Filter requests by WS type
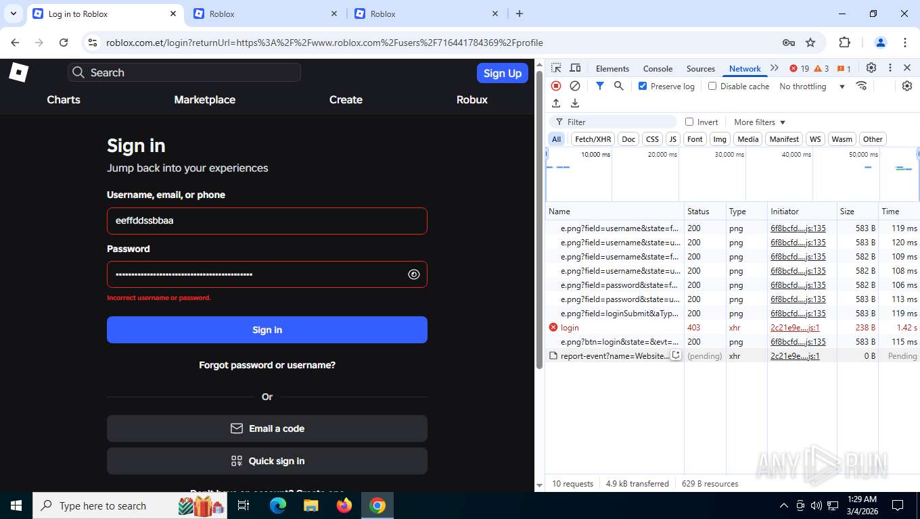This screenshot has height=519, width=920. pyautogui.click(x=815, y=139)
